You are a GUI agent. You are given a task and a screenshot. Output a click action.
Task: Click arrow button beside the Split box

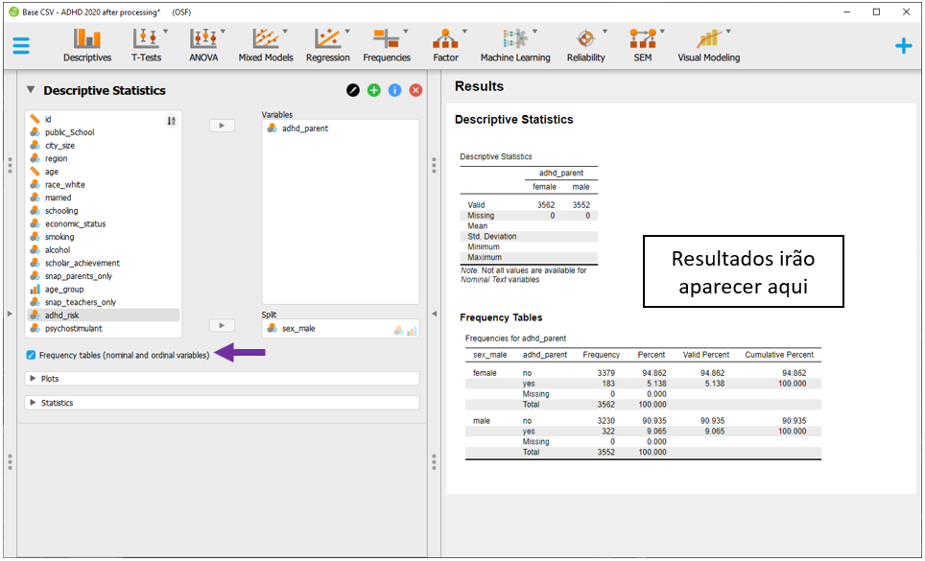tap(222, 326)
